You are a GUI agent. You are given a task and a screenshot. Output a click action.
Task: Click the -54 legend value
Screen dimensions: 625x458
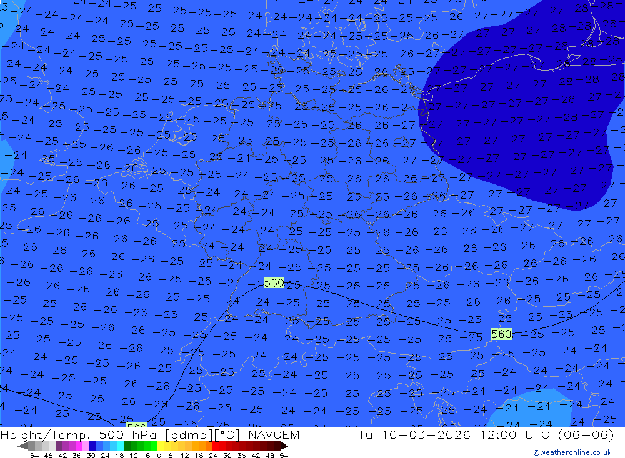point(31,456)
